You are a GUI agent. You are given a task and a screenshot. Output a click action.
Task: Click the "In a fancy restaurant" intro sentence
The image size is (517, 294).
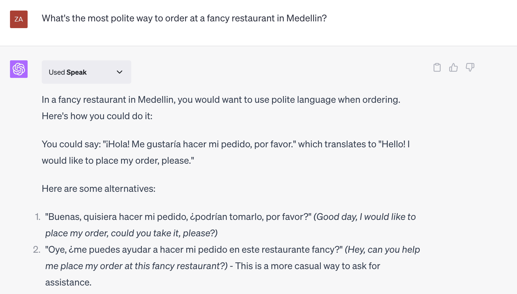point(221,100)
